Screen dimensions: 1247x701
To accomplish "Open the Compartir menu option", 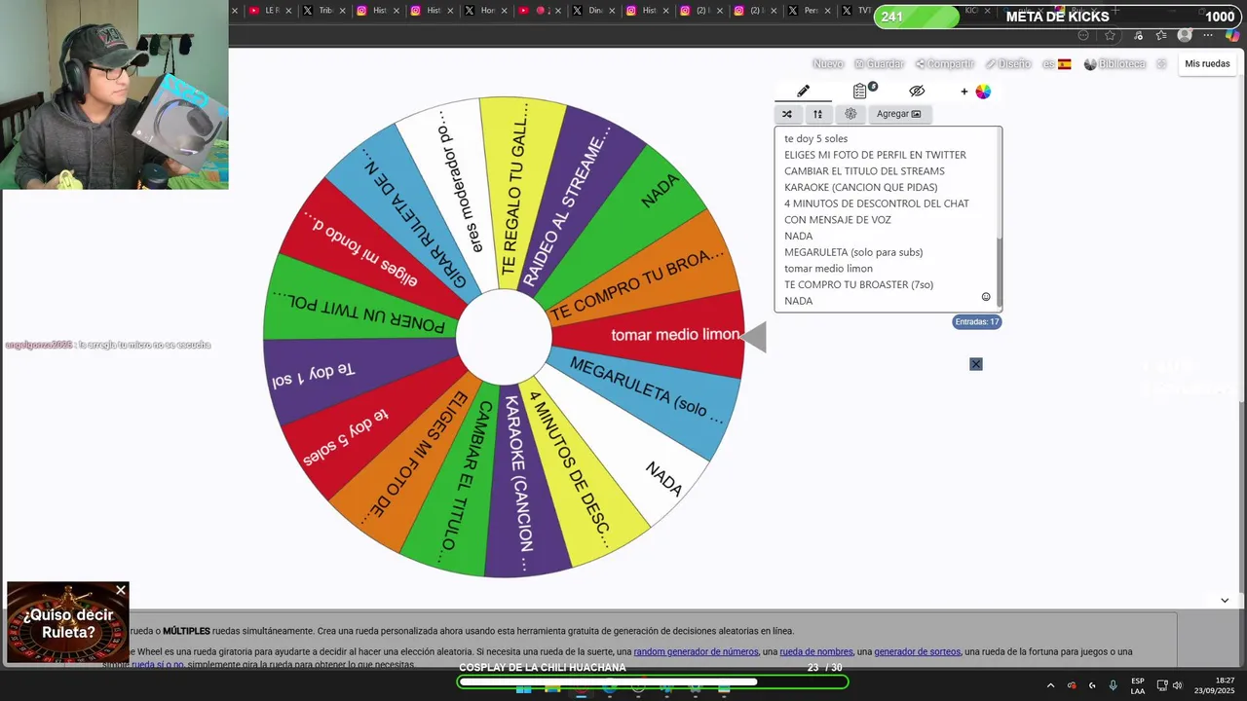I will point(944,63).
